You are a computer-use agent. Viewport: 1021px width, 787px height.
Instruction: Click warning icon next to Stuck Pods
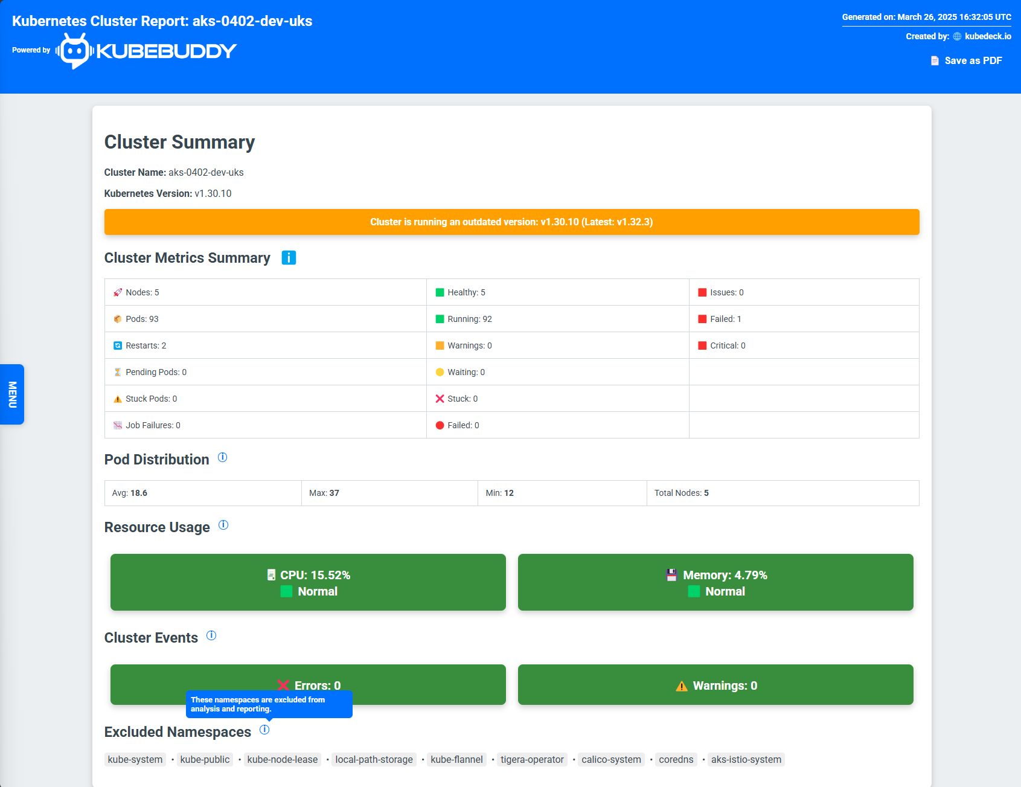click(118, 399)
